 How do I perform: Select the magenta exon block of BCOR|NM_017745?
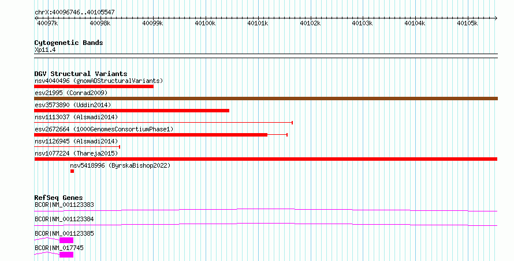pyautogui.click(x=66, y=255)
